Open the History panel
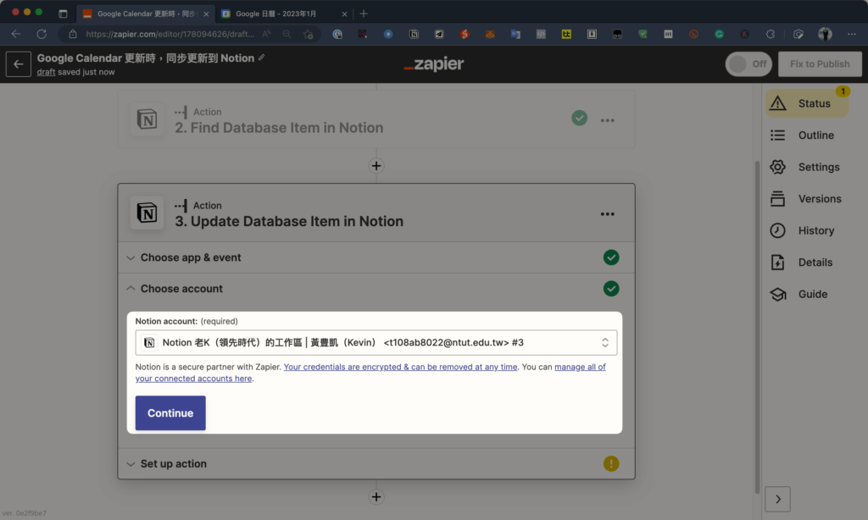 tap(807, 230)
